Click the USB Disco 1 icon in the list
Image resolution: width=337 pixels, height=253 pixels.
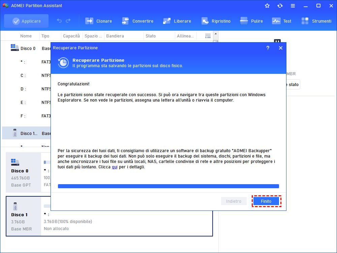click(x=14, y=133)
